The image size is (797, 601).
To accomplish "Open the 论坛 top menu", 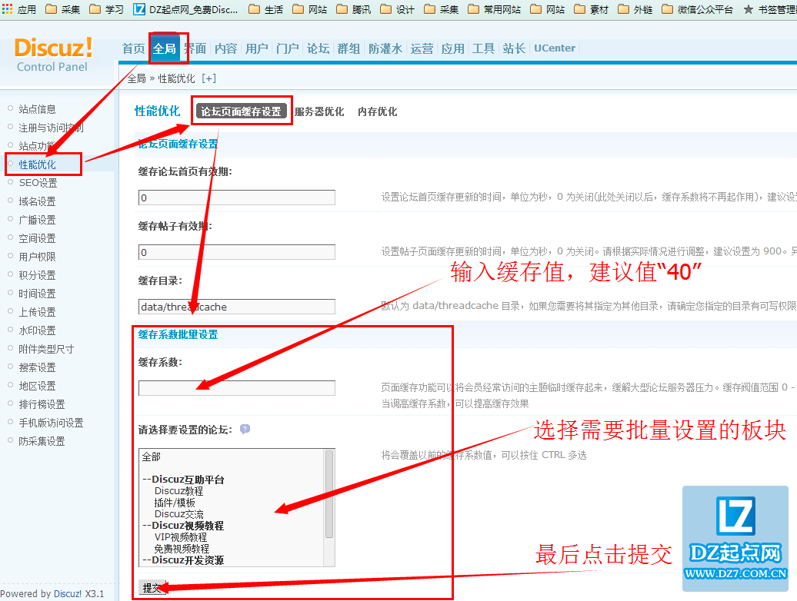I will [318, 48].
